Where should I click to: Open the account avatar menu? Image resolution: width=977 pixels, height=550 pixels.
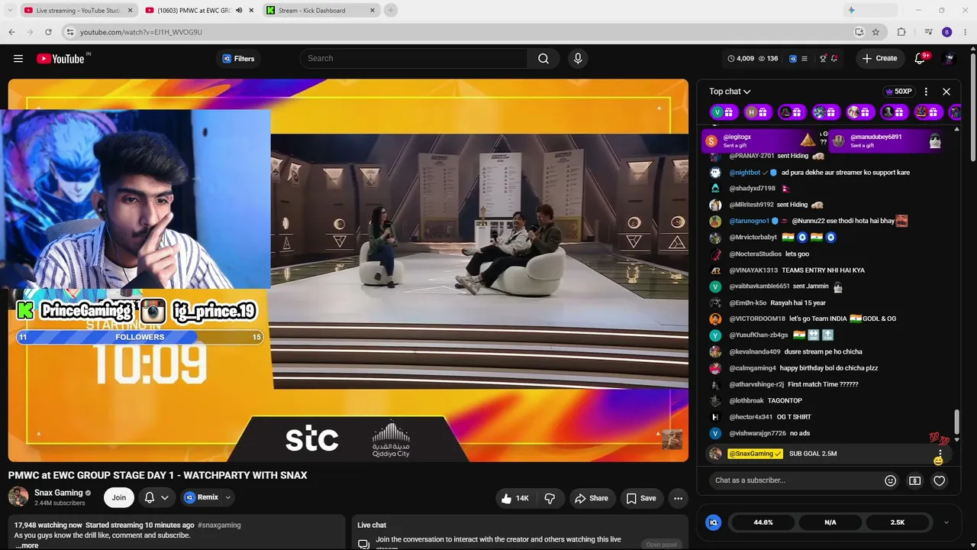[x=949, y=59]
